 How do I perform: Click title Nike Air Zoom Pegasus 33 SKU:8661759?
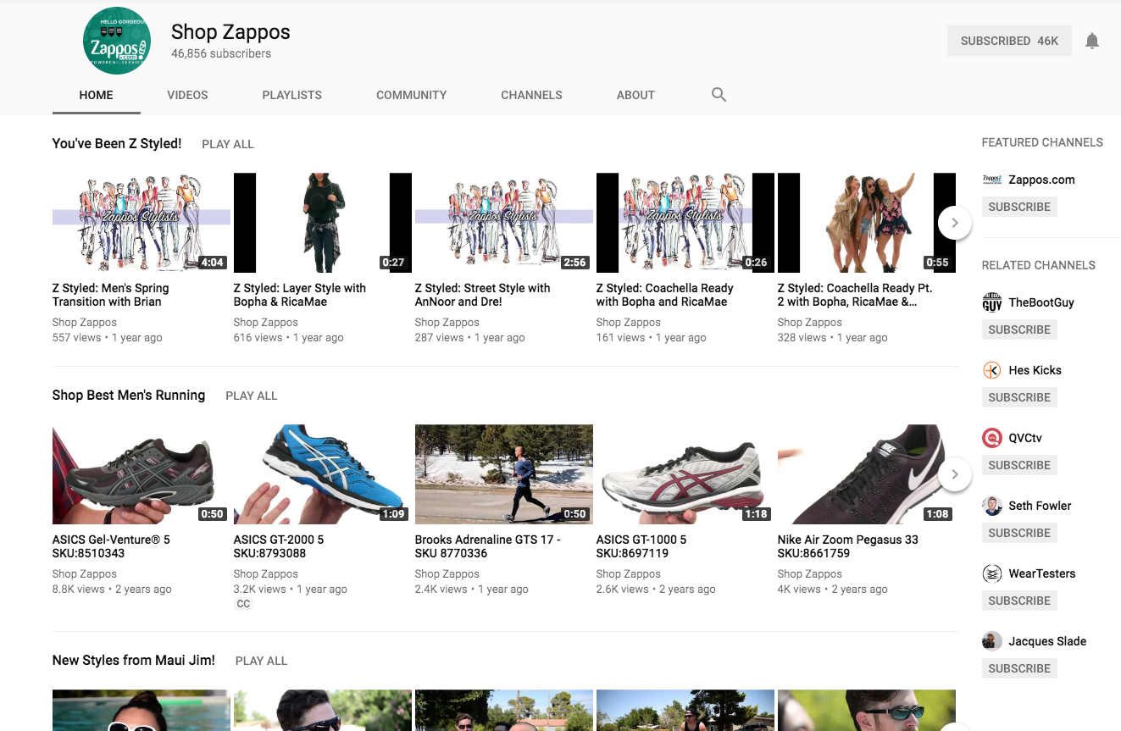(x=848, y=546)
